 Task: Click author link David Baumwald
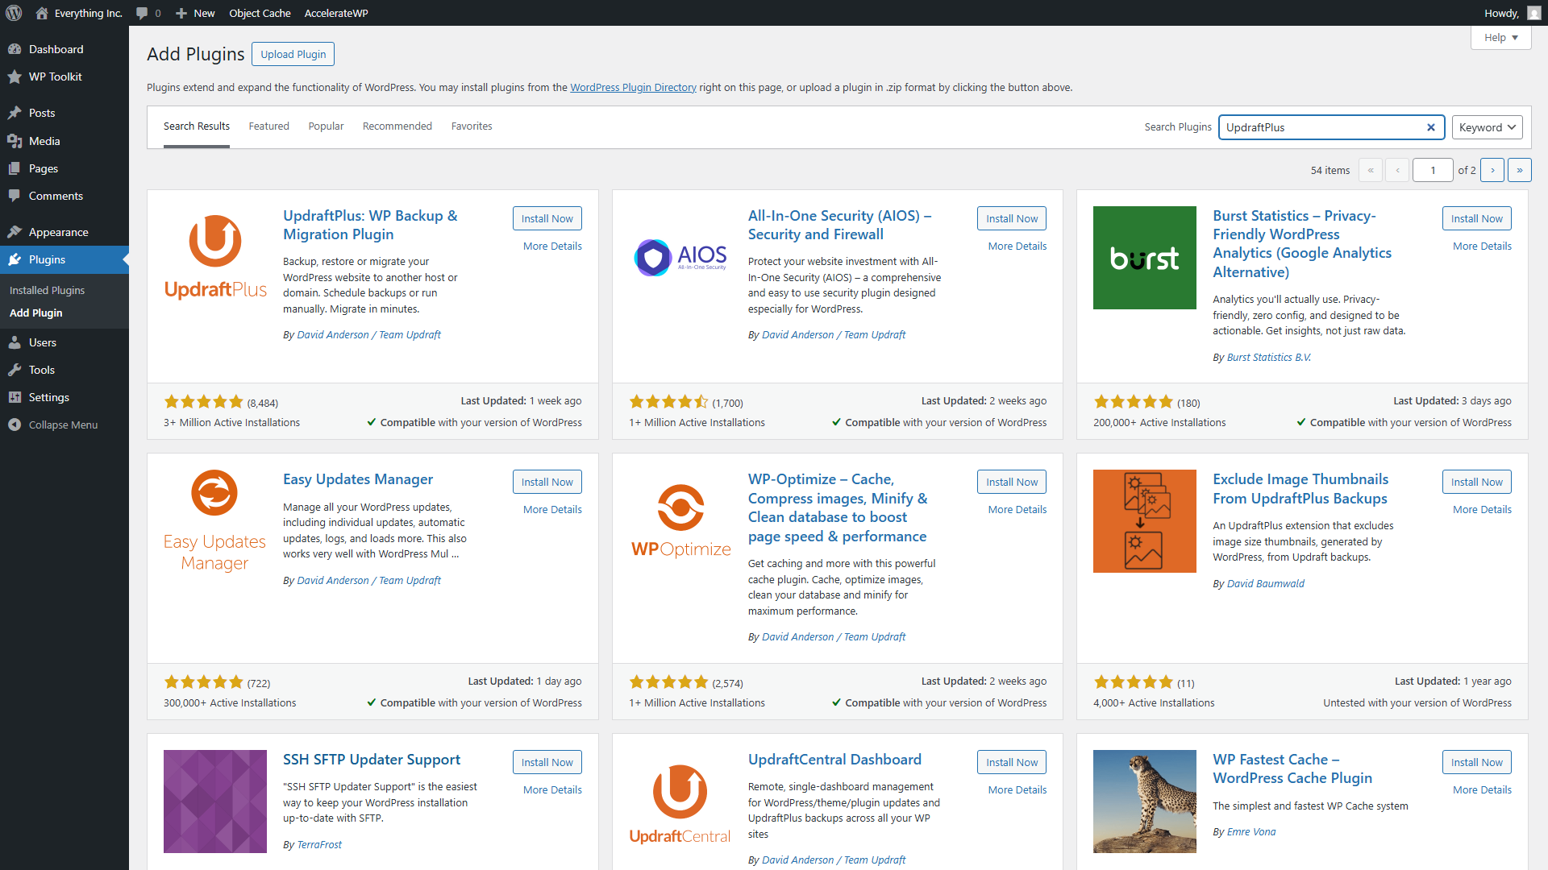pos(1265,584)
